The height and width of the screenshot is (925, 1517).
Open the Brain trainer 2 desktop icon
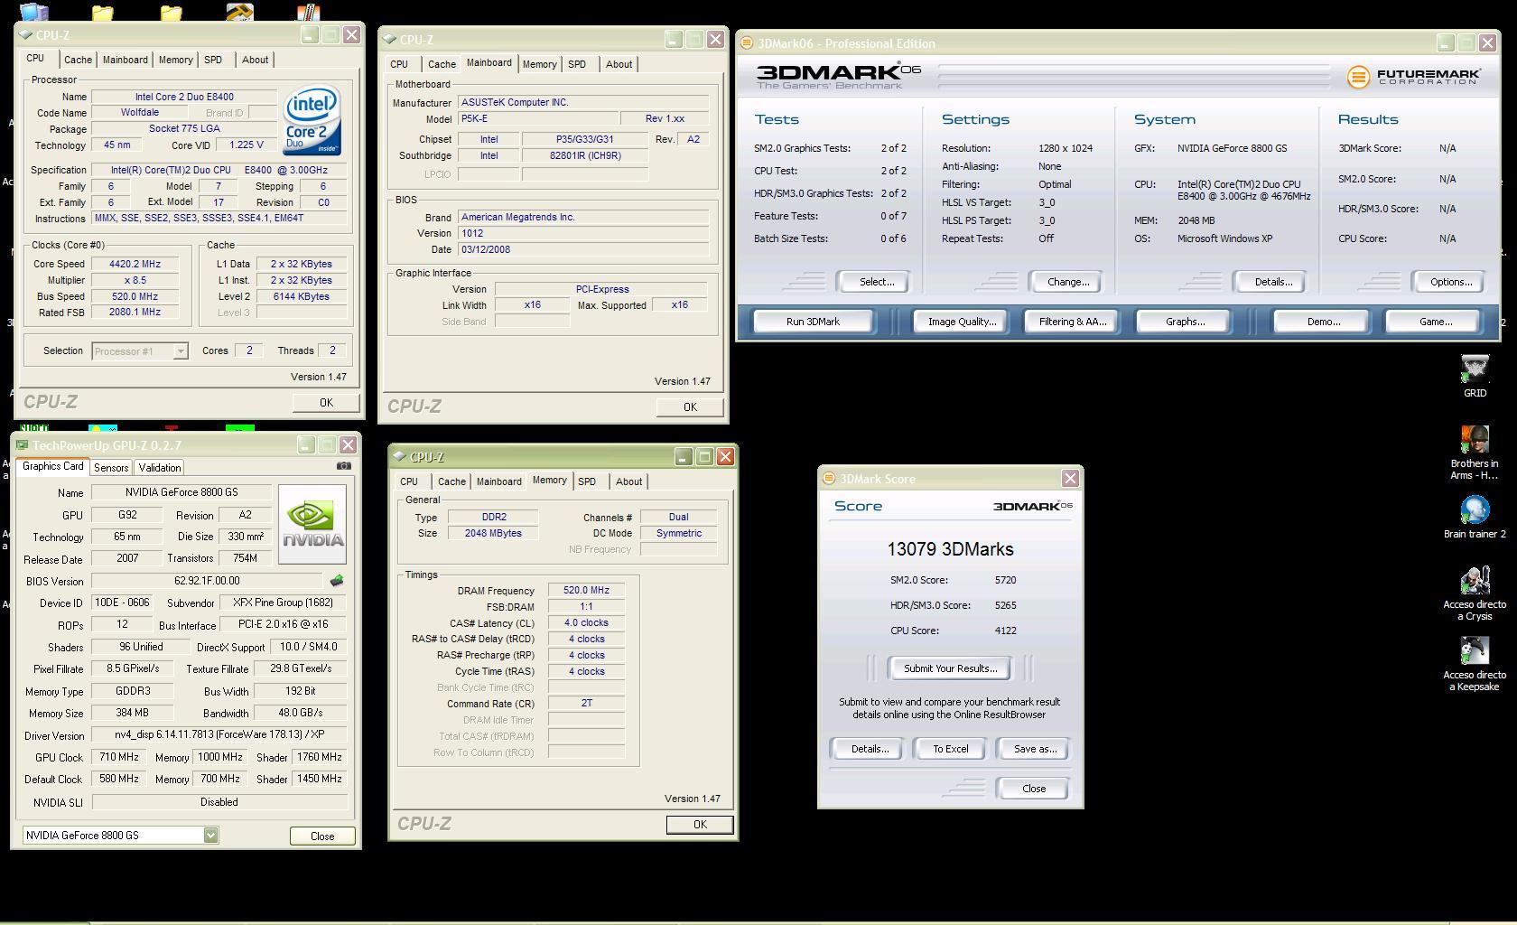(1475, 518)
